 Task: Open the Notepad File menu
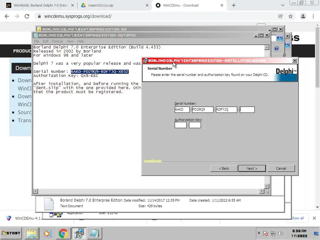point(37,41)
